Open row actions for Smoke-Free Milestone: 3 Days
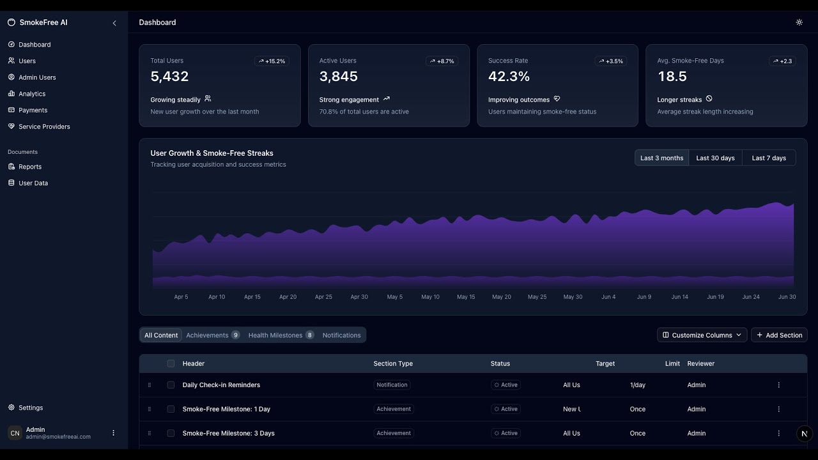This screenshot has height=460, width=818. point(778,433)
